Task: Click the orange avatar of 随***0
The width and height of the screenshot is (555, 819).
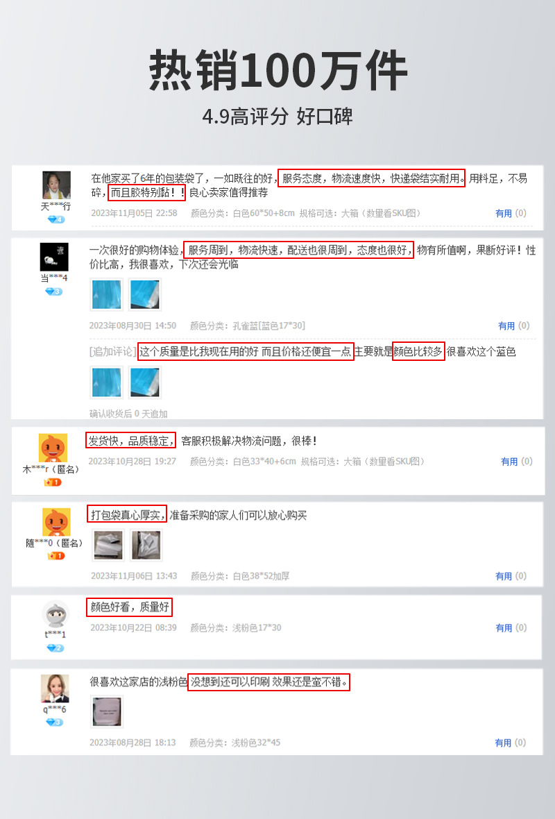Action: (56, 522)
